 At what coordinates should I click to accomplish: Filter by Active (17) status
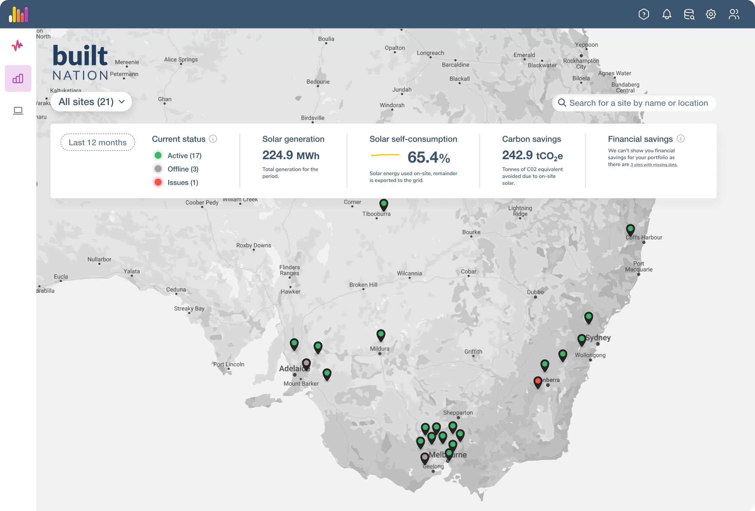click(x=184, y=155)
